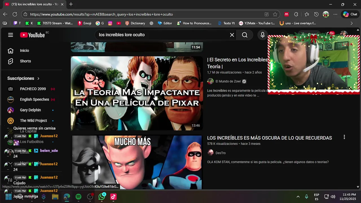Open a new browser tab
Screen dimensions: 361x203
click(71, 4)
